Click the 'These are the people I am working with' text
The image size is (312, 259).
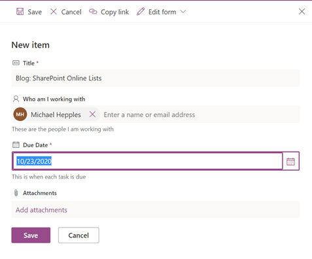point(63,129)
